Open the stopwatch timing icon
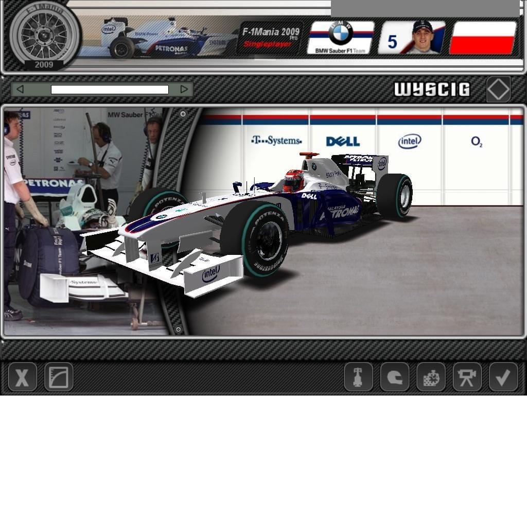 click(431, 377)
